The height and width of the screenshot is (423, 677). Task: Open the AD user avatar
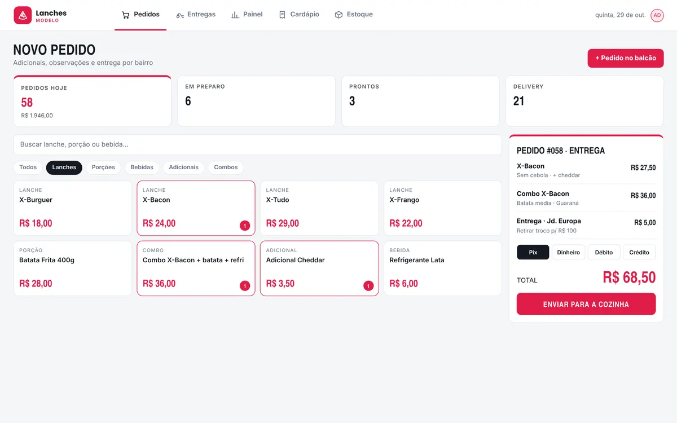tap(657, 15)
